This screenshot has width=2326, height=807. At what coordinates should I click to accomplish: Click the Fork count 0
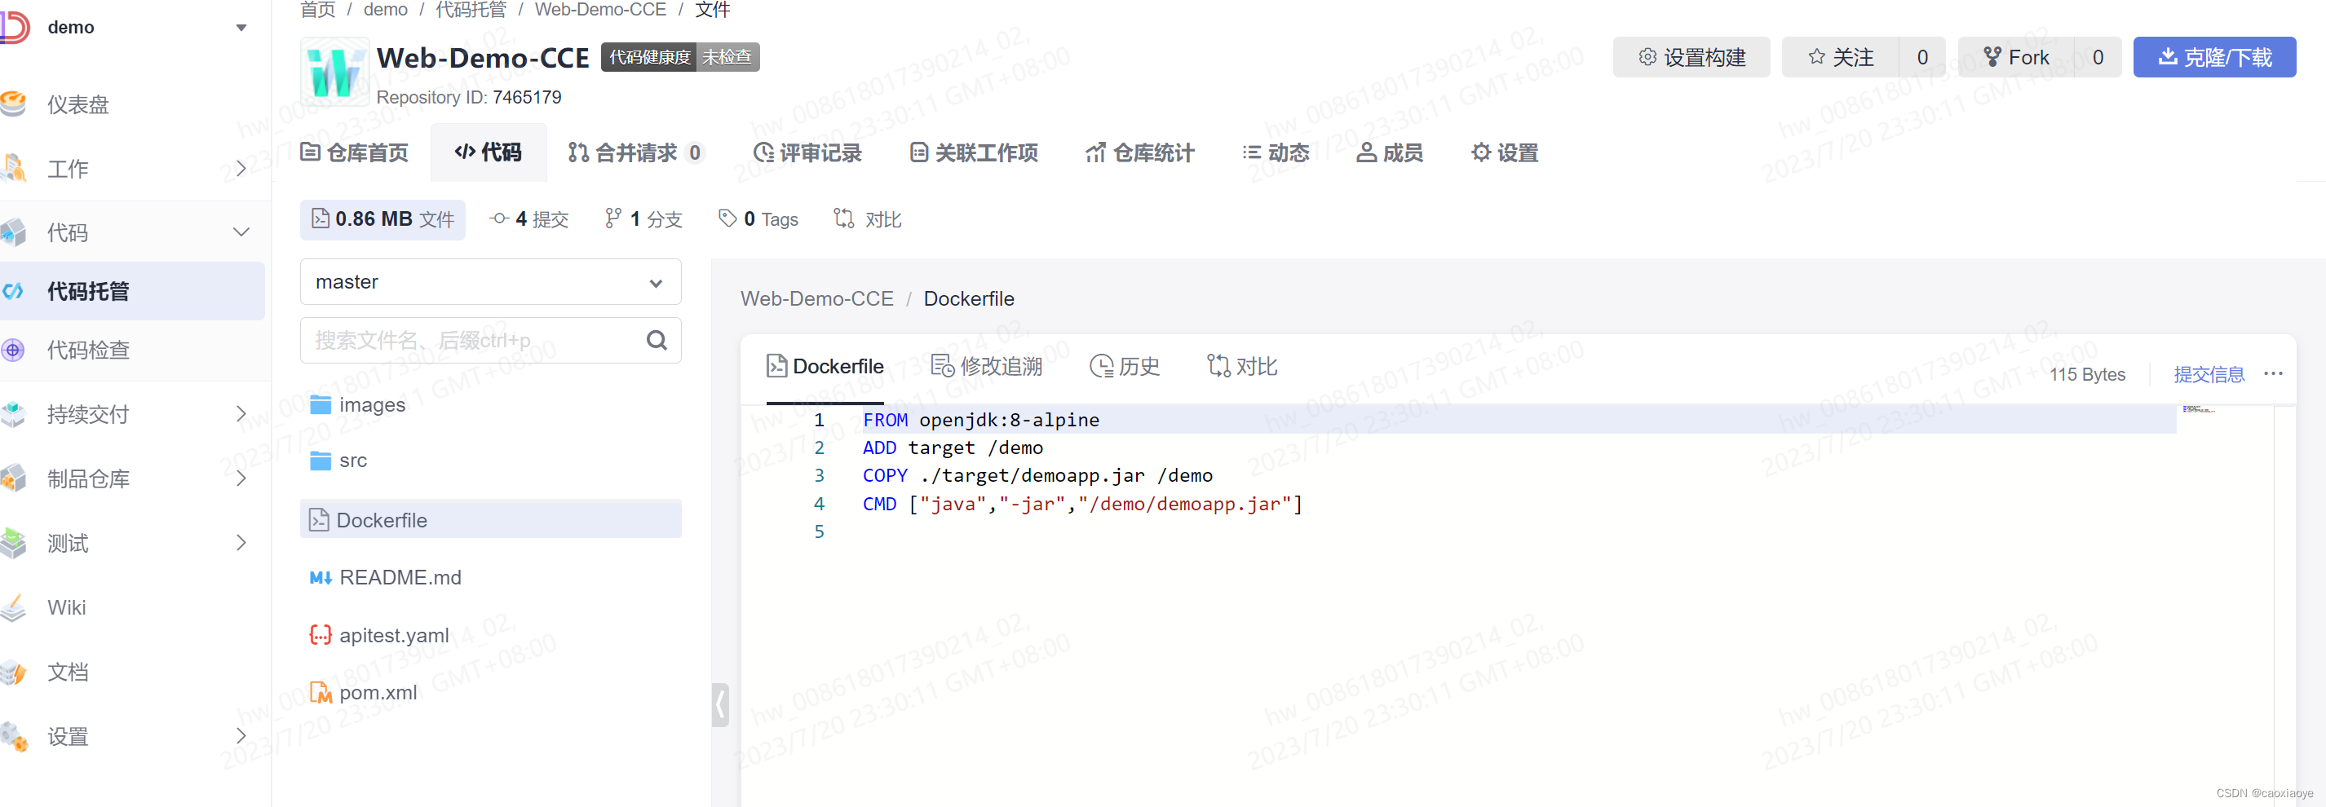(2098, 58)
